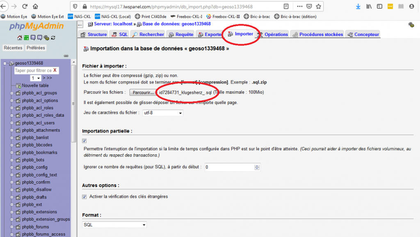
Task: Follow the Serveur: localhost breadcrumb link
Action: (113, 24)
